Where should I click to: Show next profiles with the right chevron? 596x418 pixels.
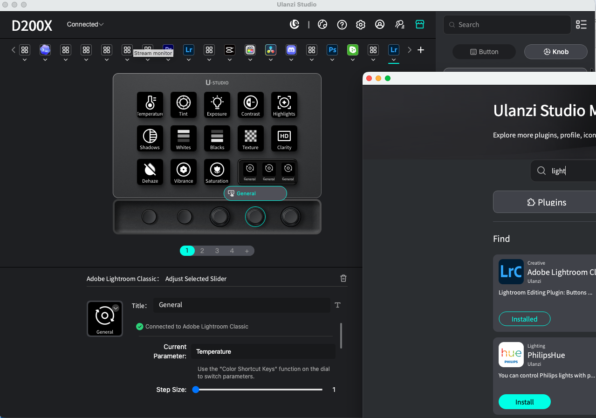click(x=410, y=50)
